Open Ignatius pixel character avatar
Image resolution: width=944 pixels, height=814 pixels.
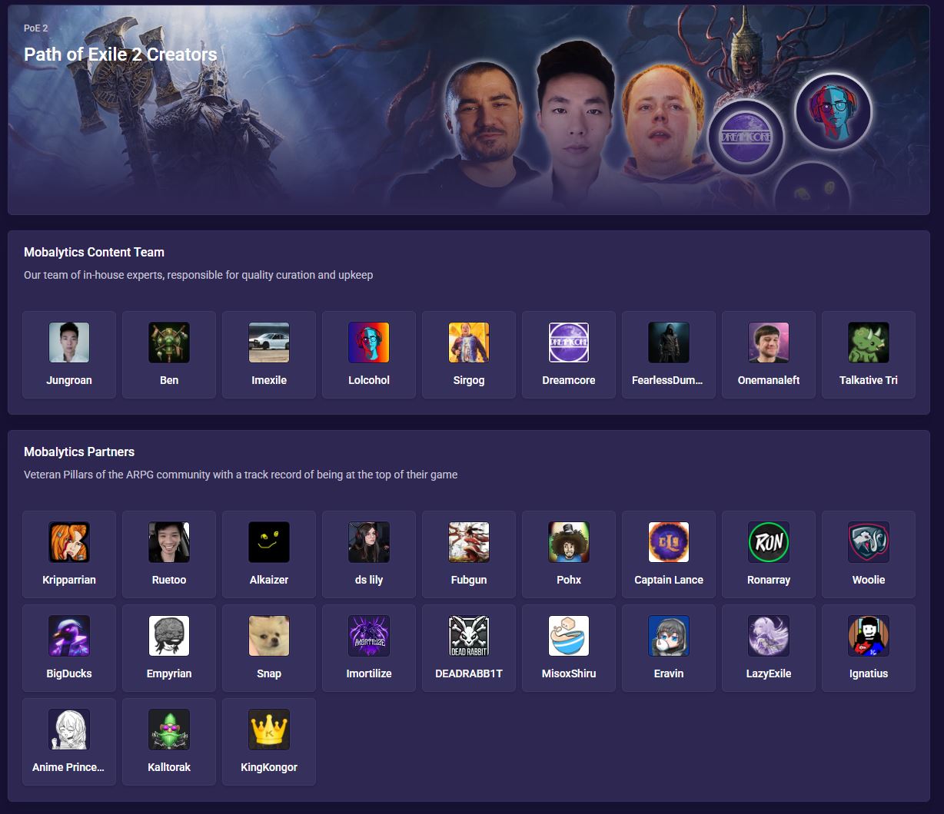click(x=869, y=636)
